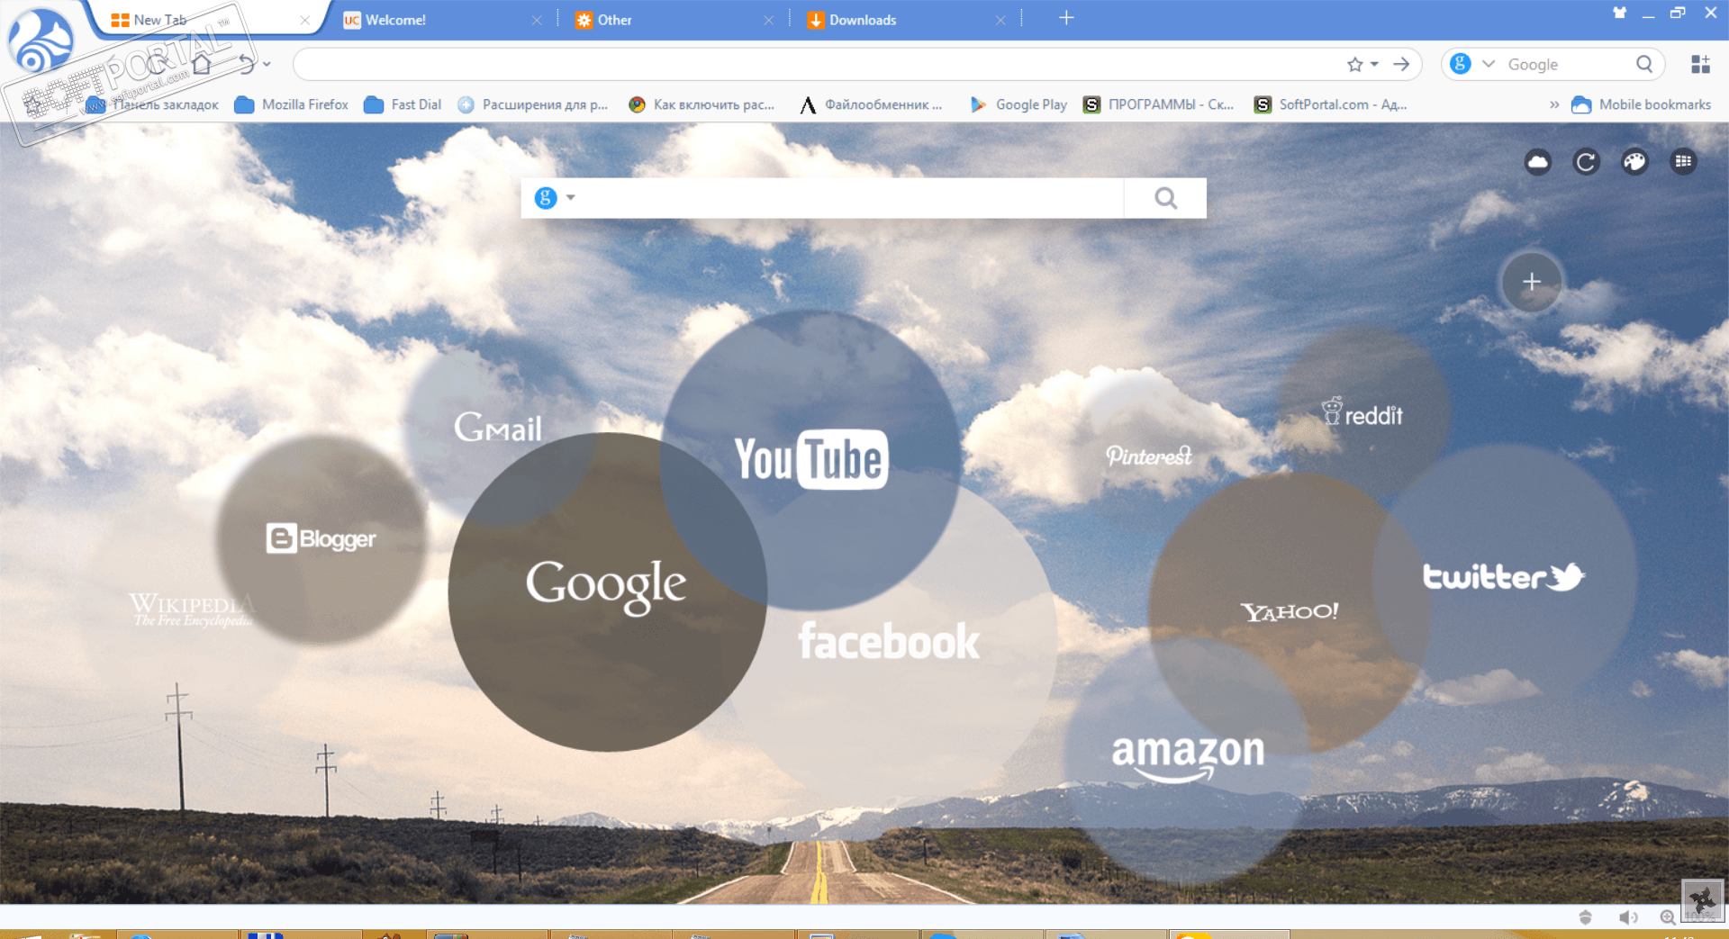Close the Welcome! tab
The width and height of the screenshot is (1729, 939).
pyautogui.click(x=537, y=20)
